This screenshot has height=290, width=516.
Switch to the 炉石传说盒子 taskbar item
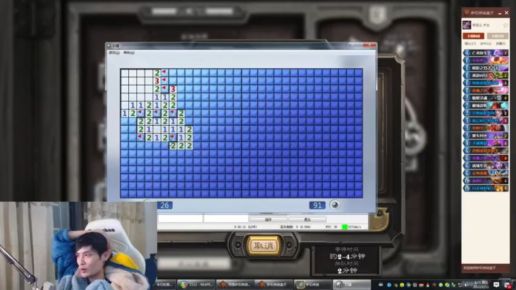click(x=273, y=284)
